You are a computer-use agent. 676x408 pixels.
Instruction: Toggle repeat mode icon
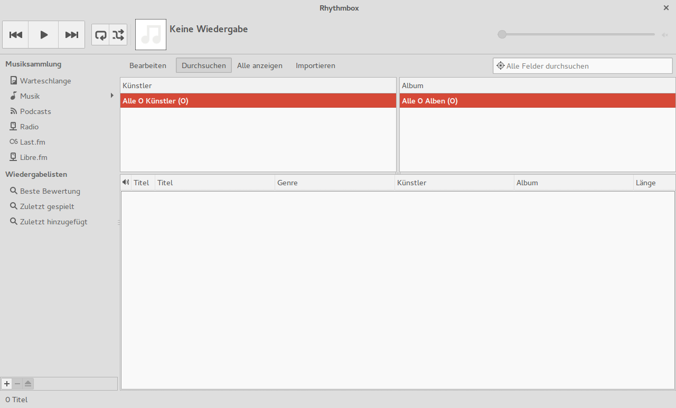100,35
